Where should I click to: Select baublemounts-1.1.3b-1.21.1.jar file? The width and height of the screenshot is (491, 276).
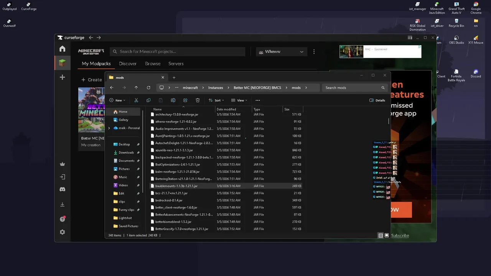click(x=226, y=186)
